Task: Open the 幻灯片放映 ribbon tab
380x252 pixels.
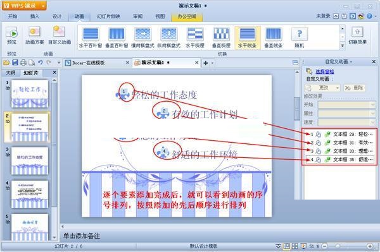Action: click(x=108, y=16)
